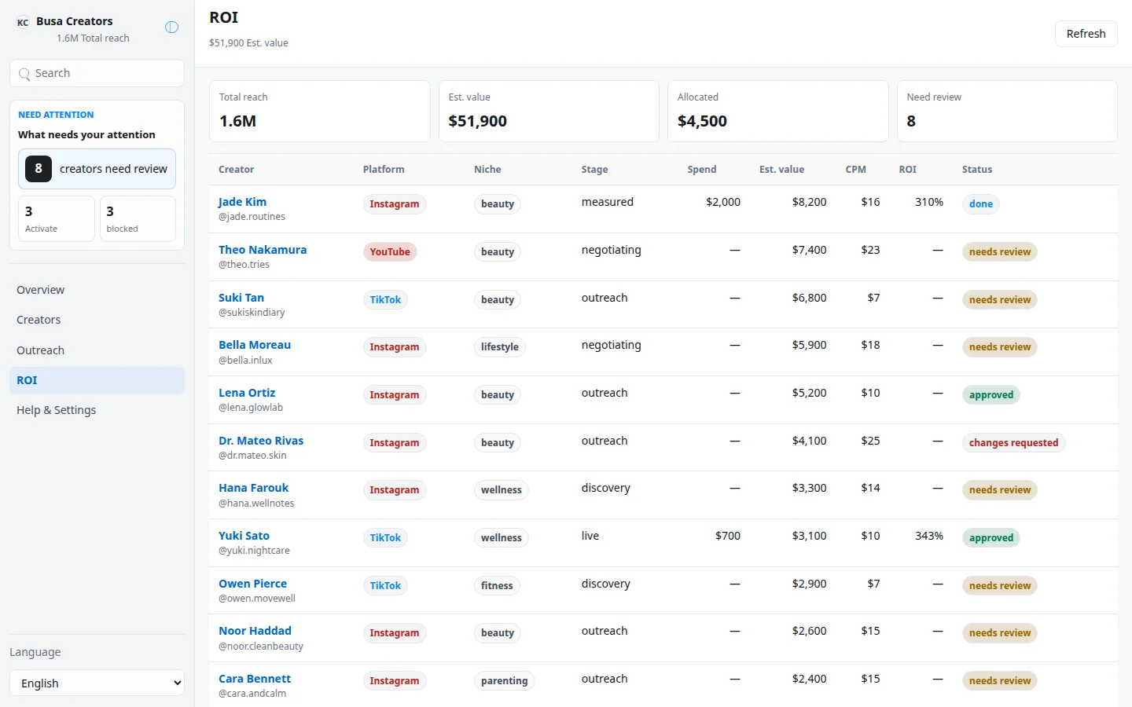Click the fitness niche tag
Image resolution: width=1132 pixels, height=707 pixels.
pyautogui.click(x=497, y=586)
